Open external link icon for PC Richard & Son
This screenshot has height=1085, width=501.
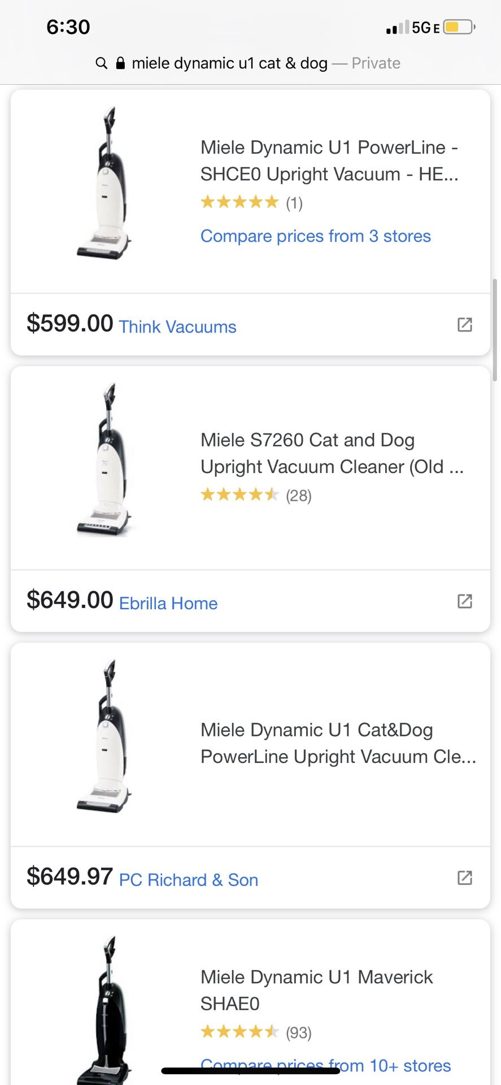464,878
